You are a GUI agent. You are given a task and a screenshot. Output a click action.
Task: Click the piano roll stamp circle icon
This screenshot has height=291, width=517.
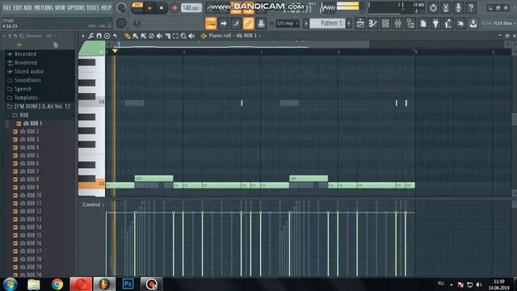point(107,36)
